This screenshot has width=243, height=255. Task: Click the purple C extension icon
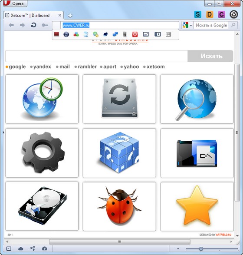pyautogui.click(x=221, y=14)
